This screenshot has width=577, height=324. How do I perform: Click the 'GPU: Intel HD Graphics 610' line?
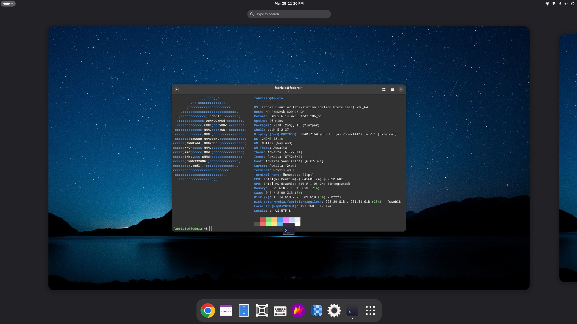click(302, 184)
